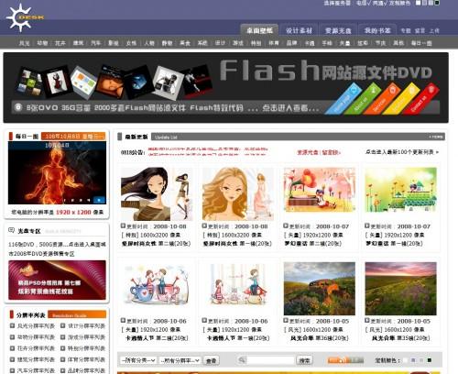Click the blue Home page ribbon in the banner

tap(343, 99)
